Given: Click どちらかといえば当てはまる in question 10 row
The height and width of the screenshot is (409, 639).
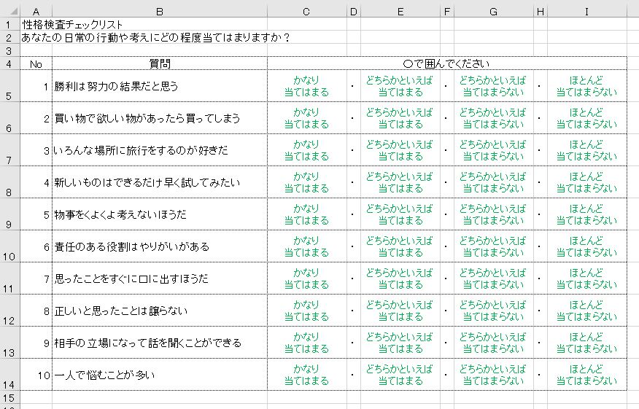Looking at the screenshot, I should coord(400,375).
